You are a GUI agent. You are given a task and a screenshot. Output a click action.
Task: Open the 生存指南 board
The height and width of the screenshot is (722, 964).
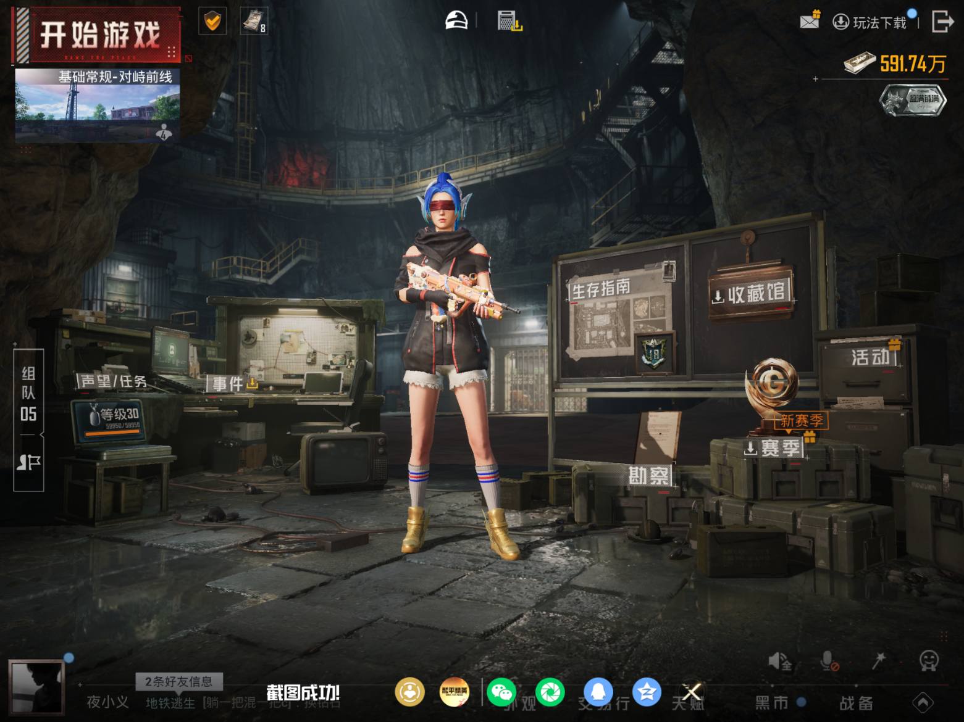tap(600, 288)
